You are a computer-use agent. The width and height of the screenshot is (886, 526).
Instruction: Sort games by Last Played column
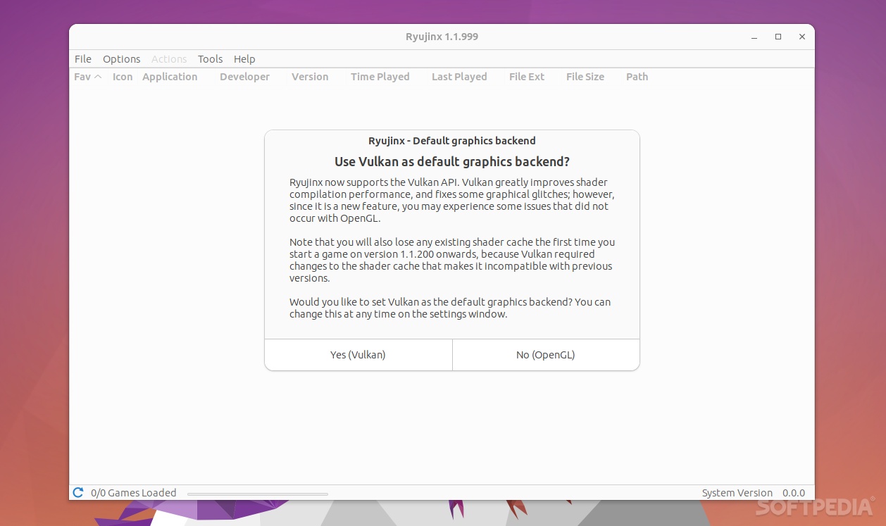(x=458, y=77)
